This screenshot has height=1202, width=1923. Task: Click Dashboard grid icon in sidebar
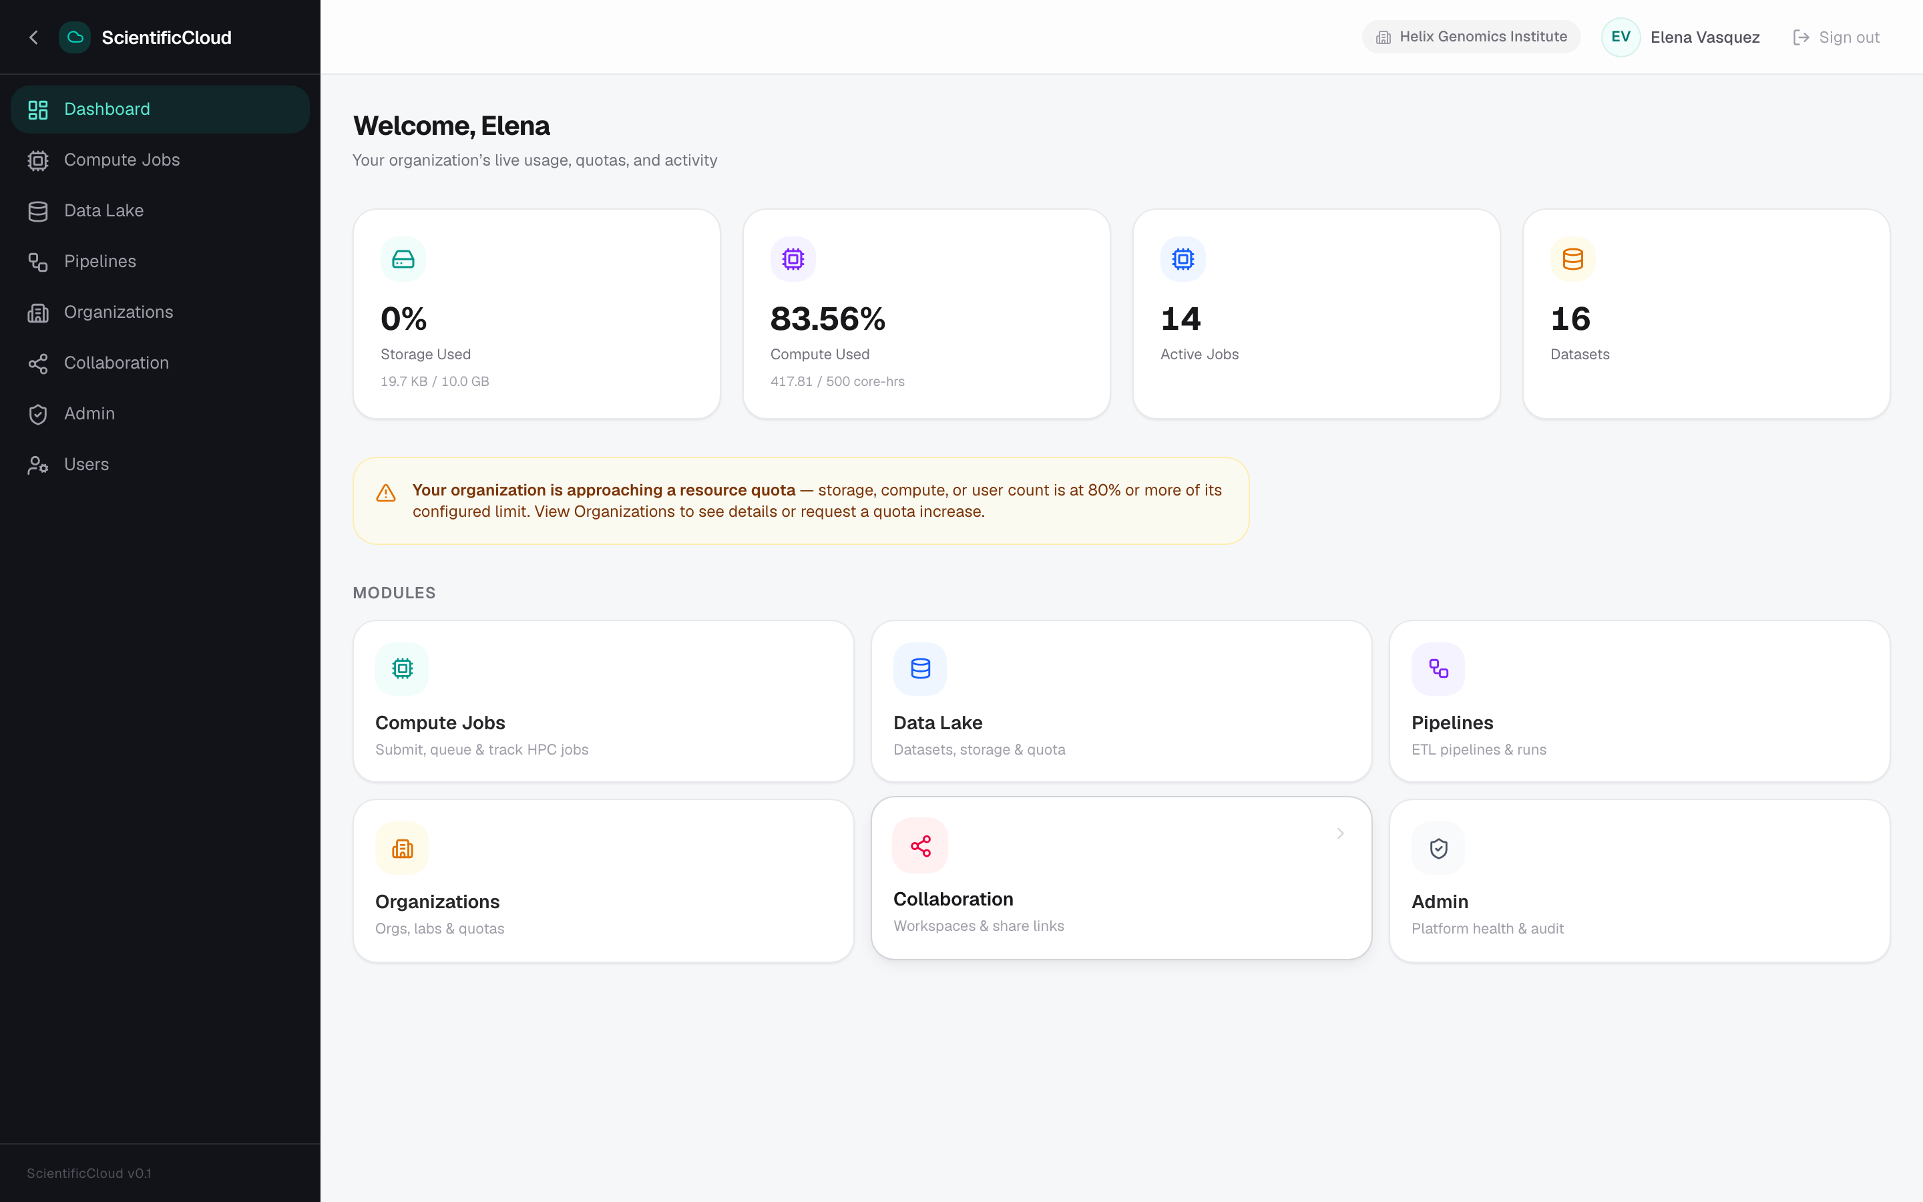click(x=38, y=110)
